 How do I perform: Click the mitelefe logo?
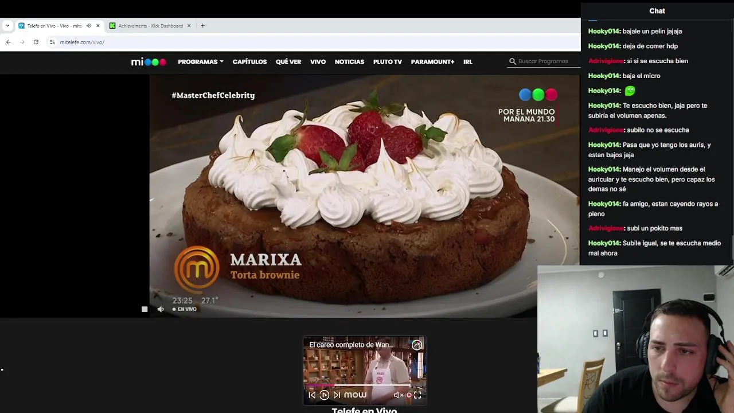point(149,62)
